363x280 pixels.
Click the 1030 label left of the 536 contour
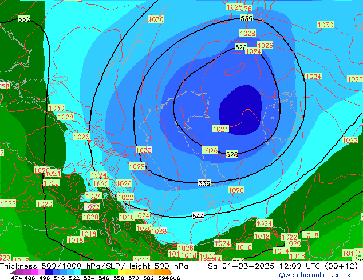click(144, 150)
